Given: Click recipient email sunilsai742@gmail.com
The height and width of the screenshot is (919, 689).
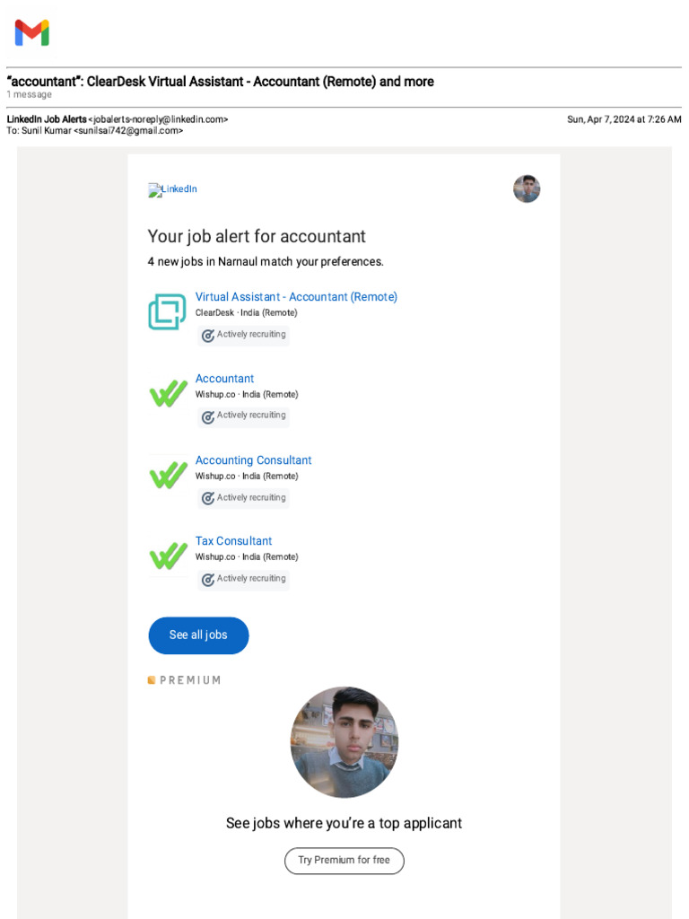Looking at the screenshot, I should (x=130, y=131).
